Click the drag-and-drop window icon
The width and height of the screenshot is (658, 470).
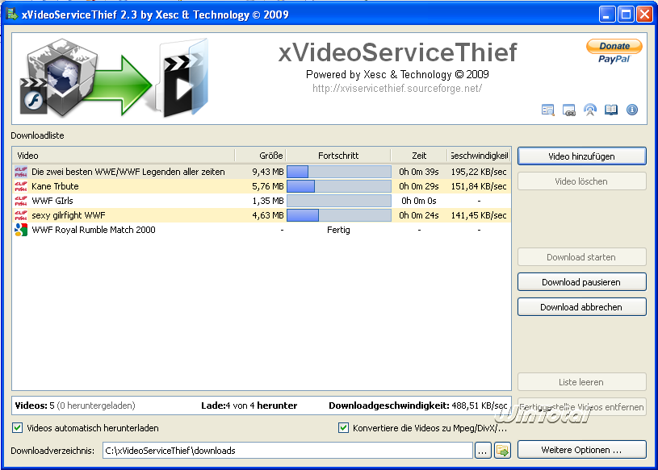coord(568,110)
